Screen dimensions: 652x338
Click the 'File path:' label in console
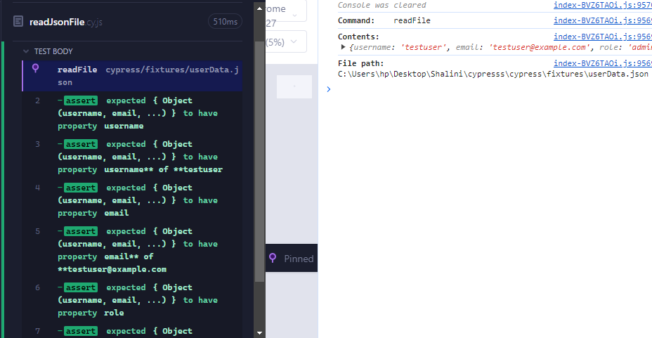click(x=360, y=63)
